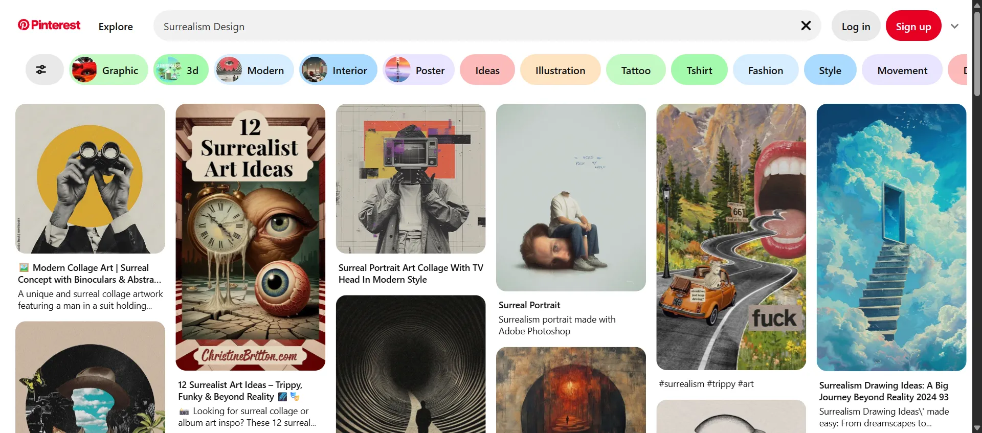This screenshot has height=433, width=982.
Task: Select the Graphic filter chip
Action: pyautogui.click(x=108, y=70)
